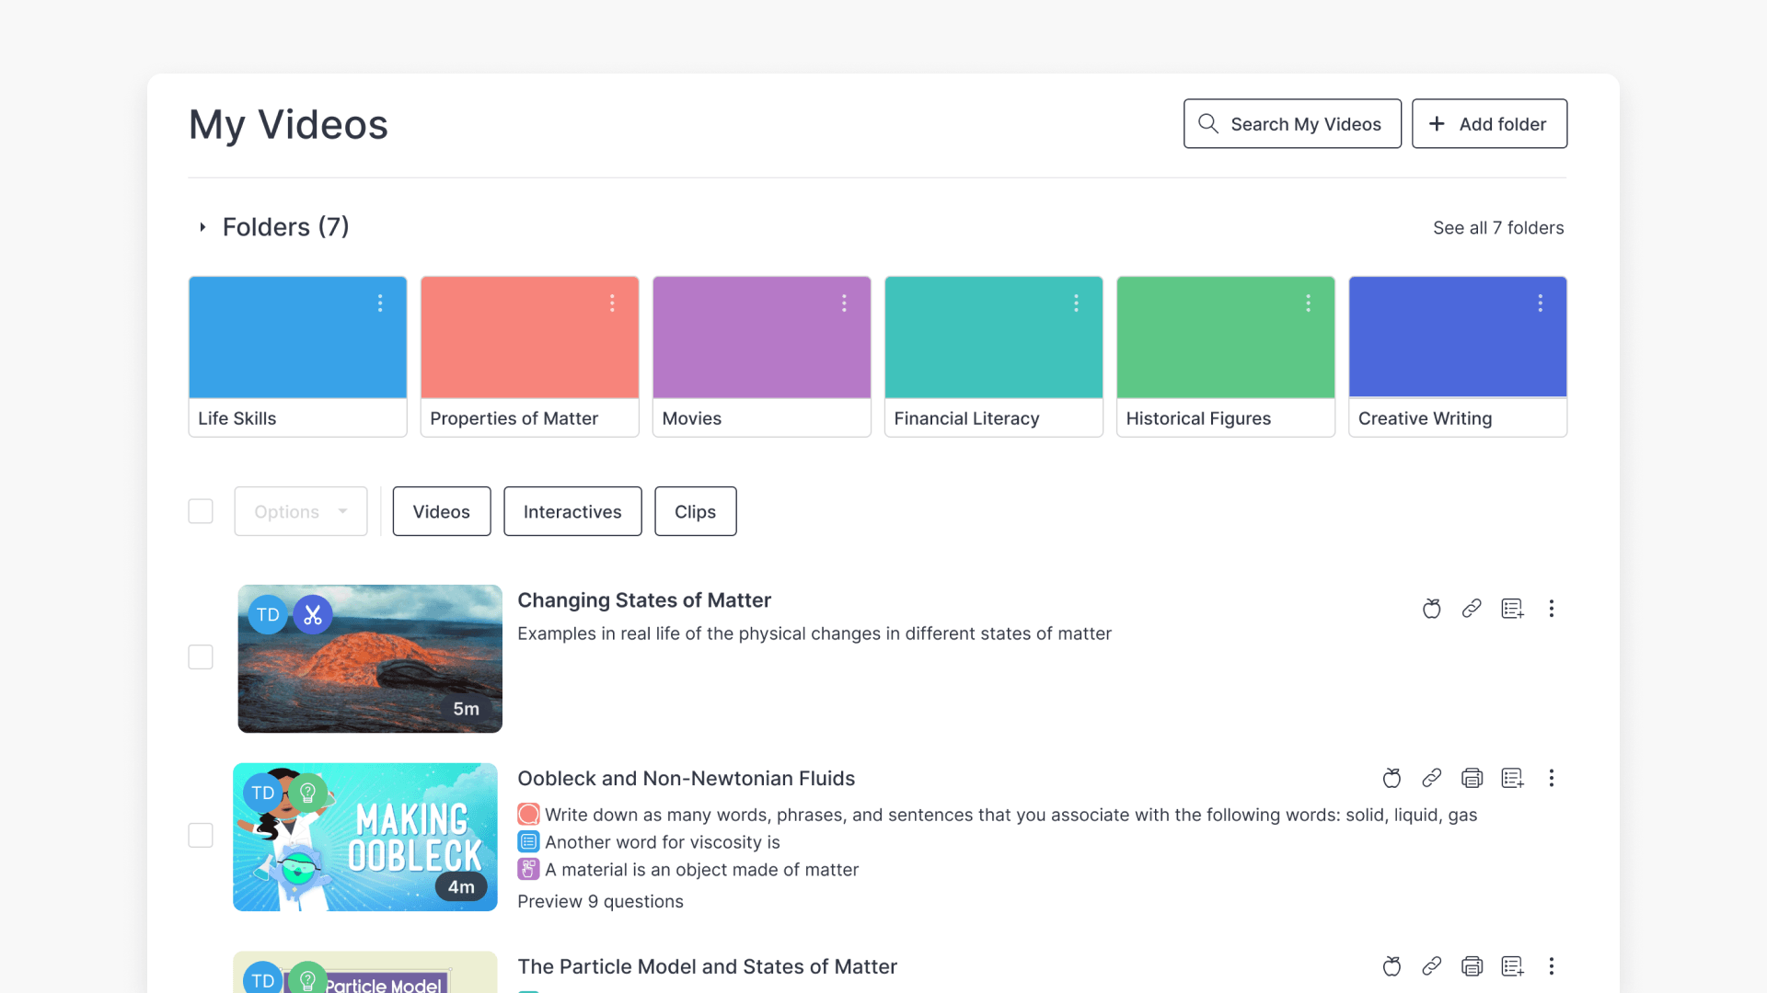Tick the Oobleck and Non-Newtonian Fluids checkbox
Image resolution: width=1767 pixels, height=993 pixels.
[x=201, y=836]
